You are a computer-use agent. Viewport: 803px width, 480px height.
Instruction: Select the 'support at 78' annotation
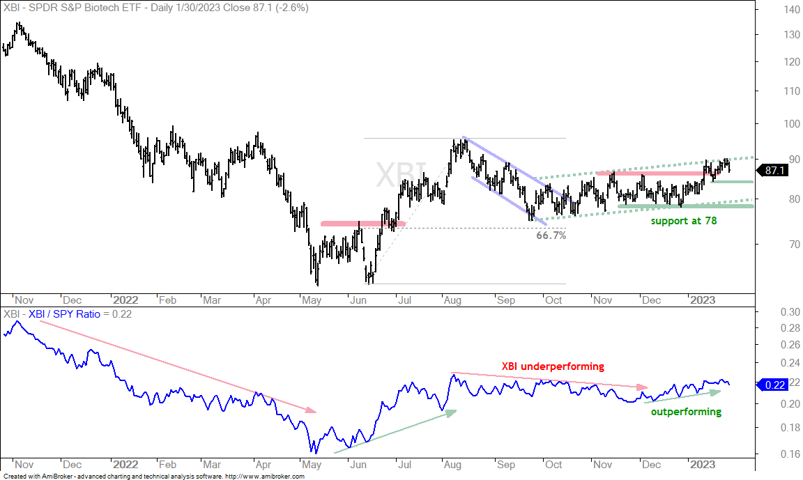(x=684, y=221)
